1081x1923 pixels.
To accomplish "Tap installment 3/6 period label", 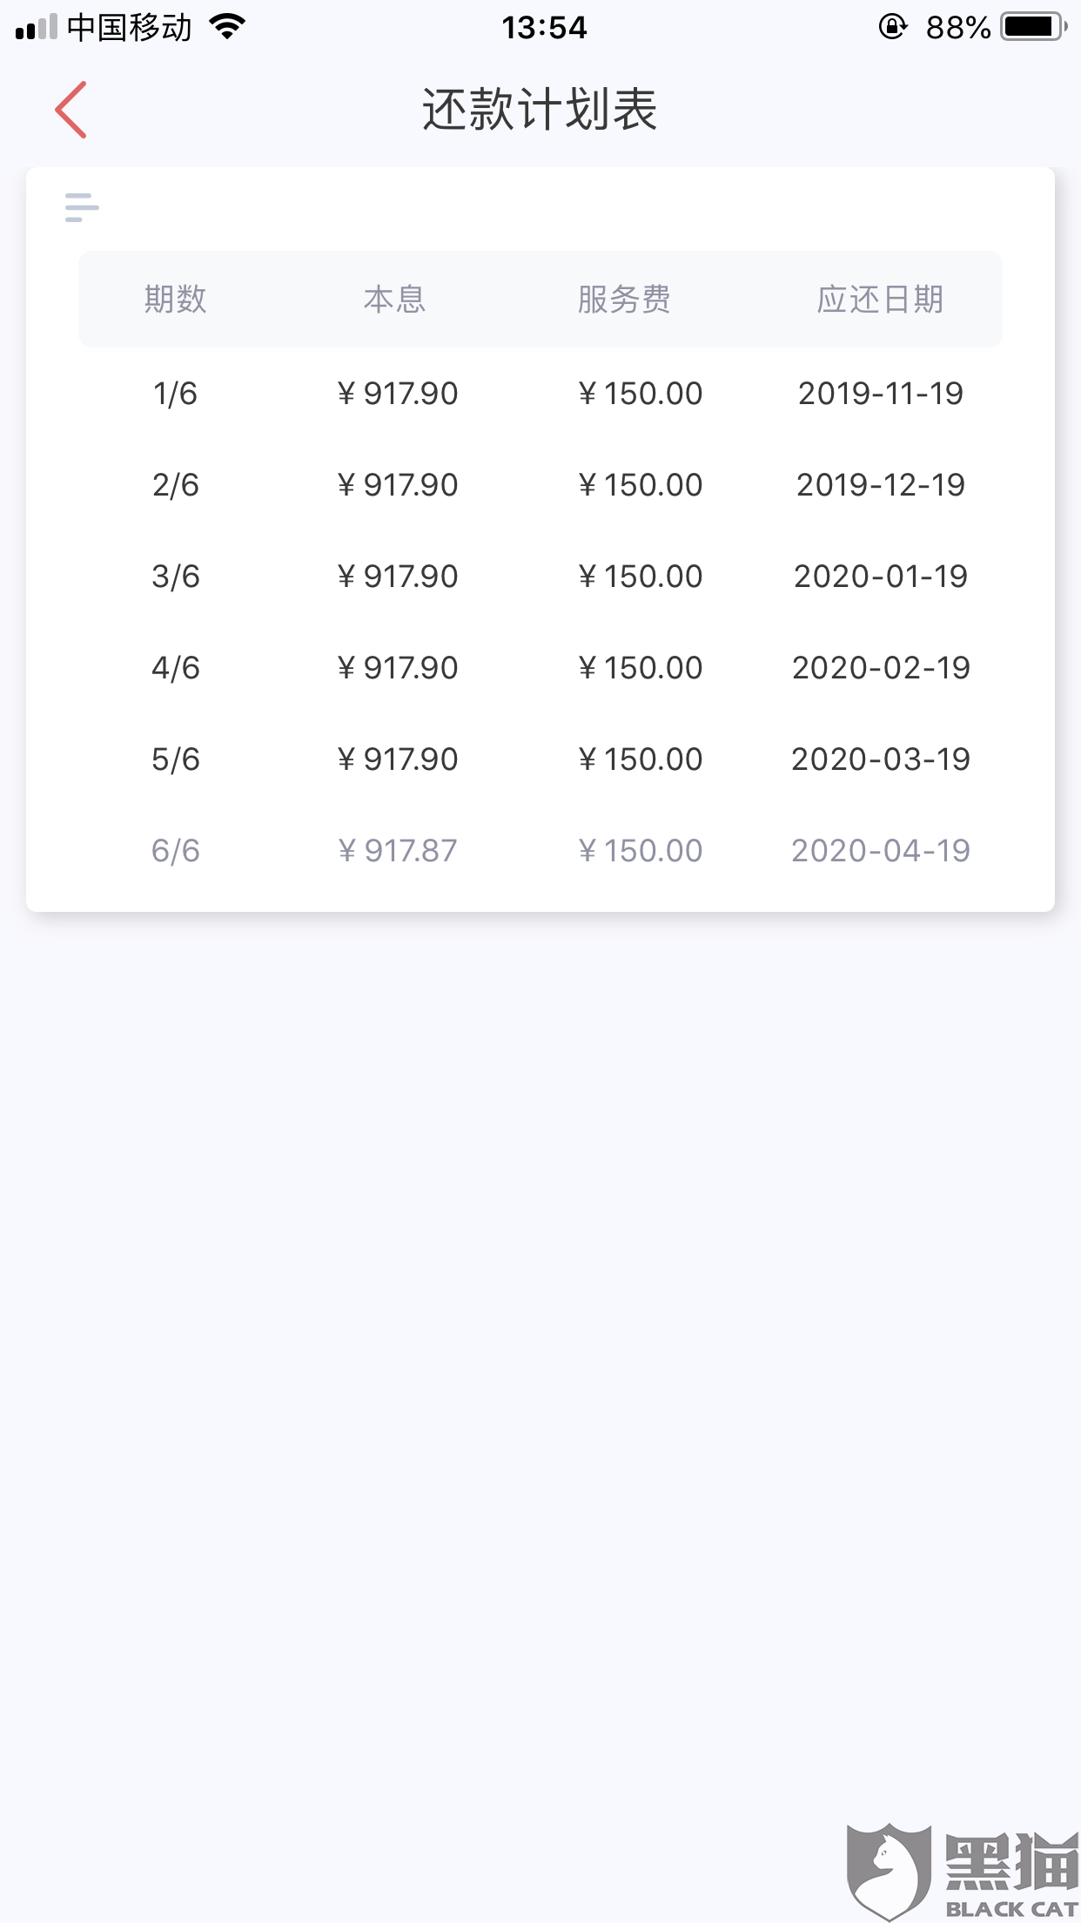I will (x=175, y=577).
